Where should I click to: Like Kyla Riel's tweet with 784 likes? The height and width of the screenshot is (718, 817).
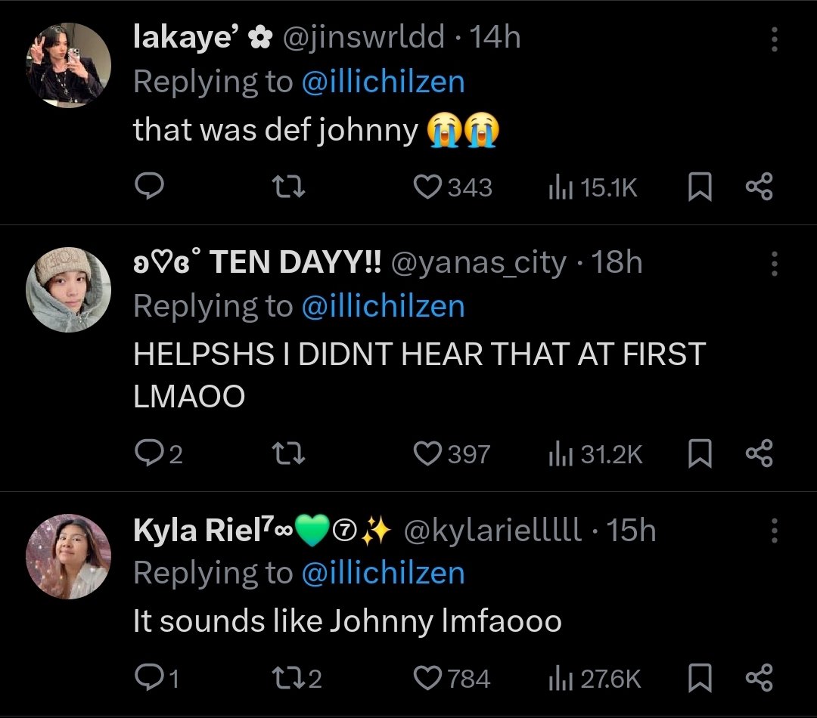point(428,678)
